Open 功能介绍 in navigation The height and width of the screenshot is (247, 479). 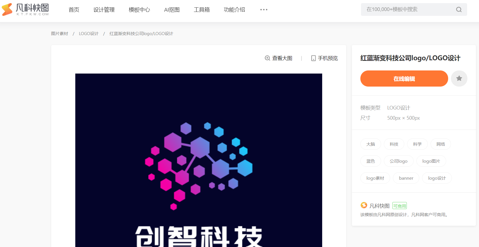tap(234, 10)
